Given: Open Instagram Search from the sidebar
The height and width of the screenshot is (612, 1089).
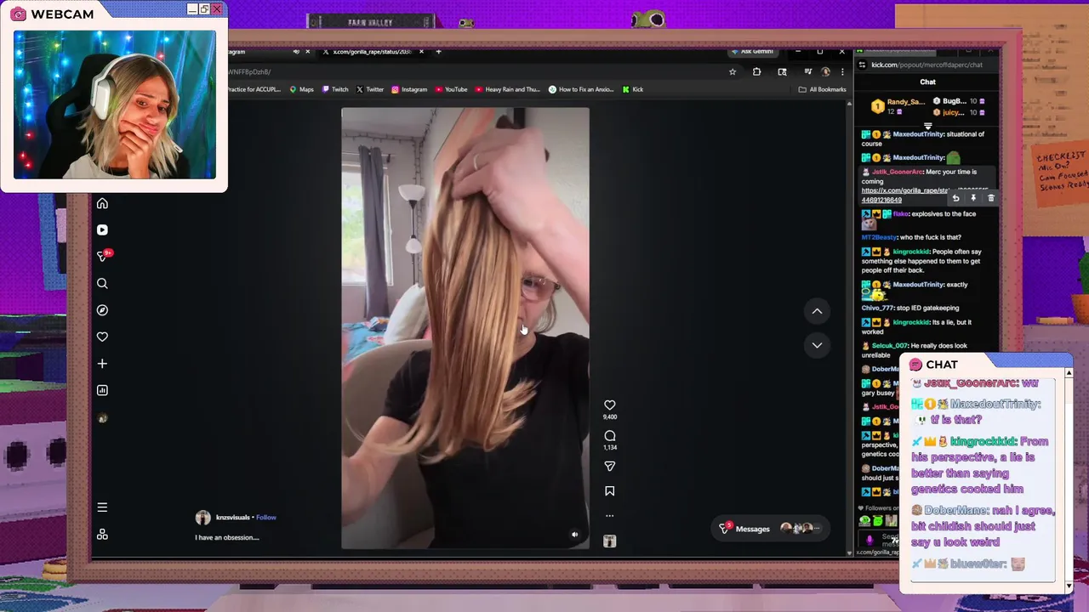Looking at the screenshot, I should coord(102,283).
